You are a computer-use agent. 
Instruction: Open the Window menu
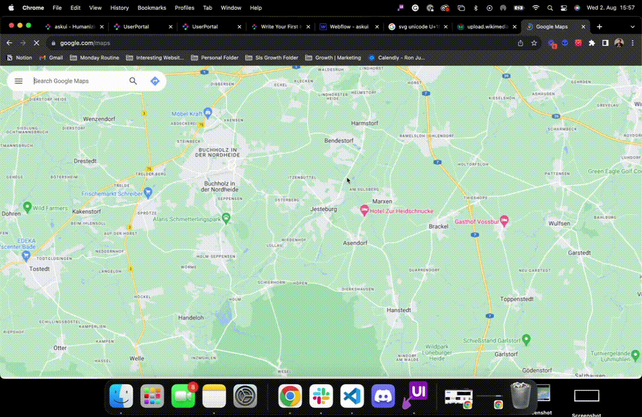231,8
